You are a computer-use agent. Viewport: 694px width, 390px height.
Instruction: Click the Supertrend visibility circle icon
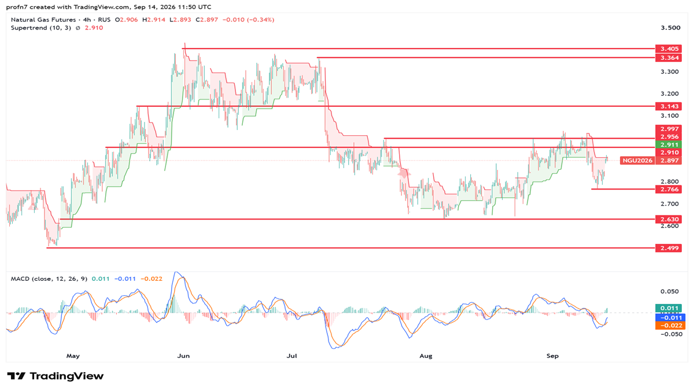coord(78,28)
